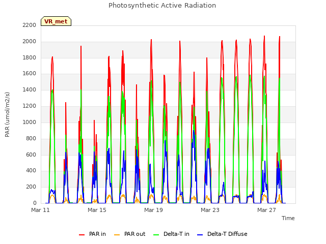Click the 1400 y-axis tick label
The height and width of the screenshot is (244, 326).
(x=30, y=90)
